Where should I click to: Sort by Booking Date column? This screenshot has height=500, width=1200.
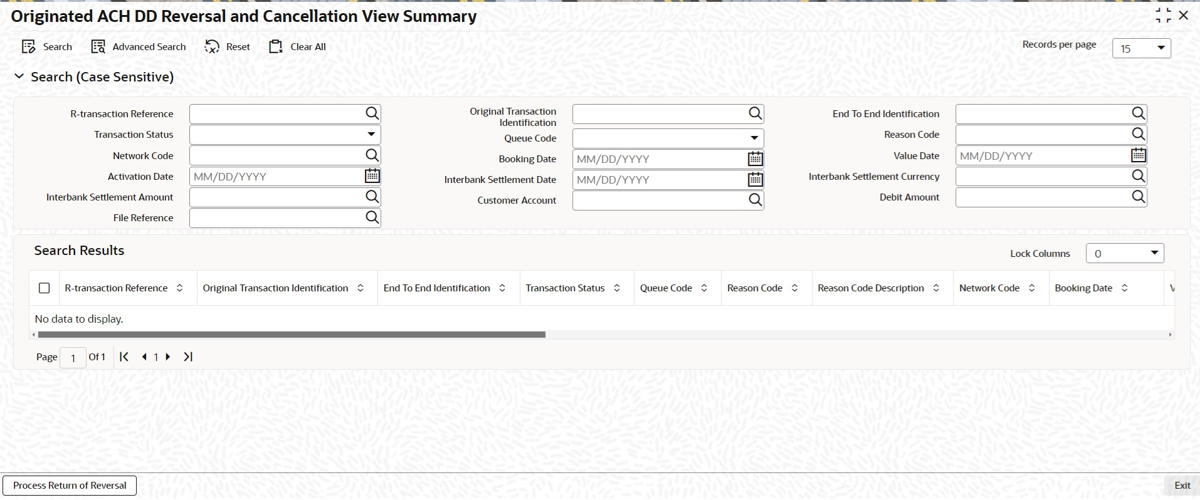tap(1125, 288)
